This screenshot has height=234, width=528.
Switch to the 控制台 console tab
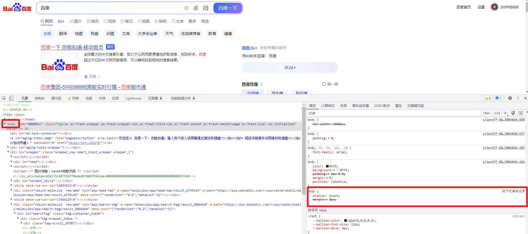(x=40, y=98)
